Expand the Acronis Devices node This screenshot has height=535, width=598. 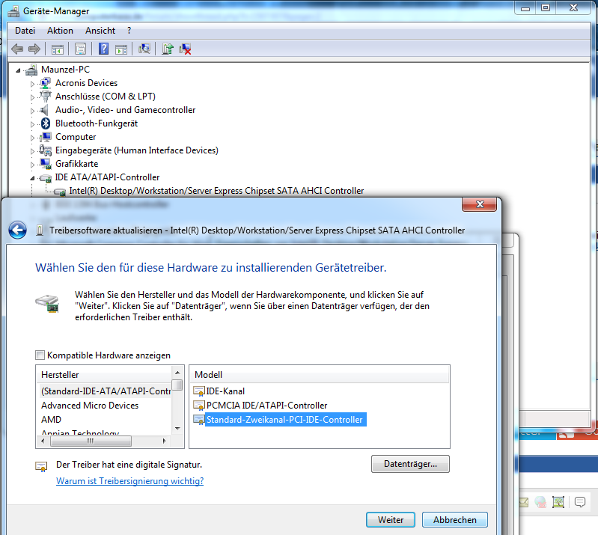32,84
